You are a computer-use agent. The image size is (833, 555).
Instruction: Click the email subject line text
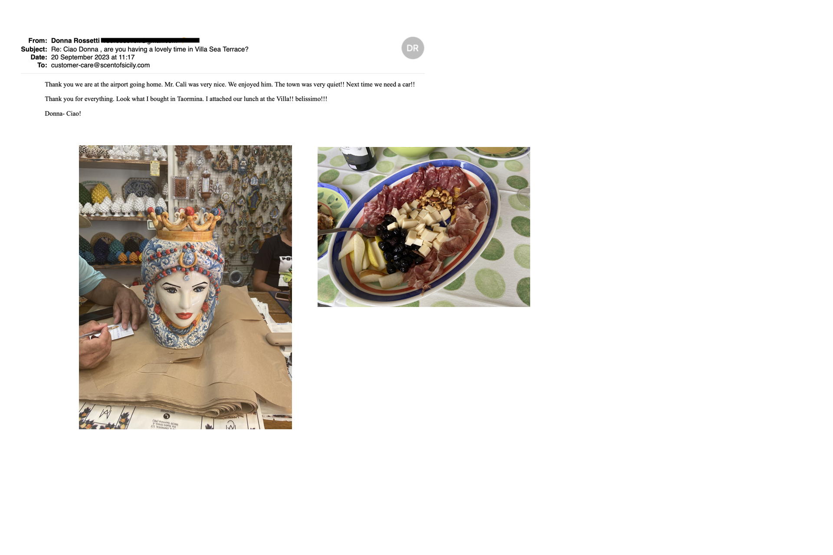[x=150, y=49]
